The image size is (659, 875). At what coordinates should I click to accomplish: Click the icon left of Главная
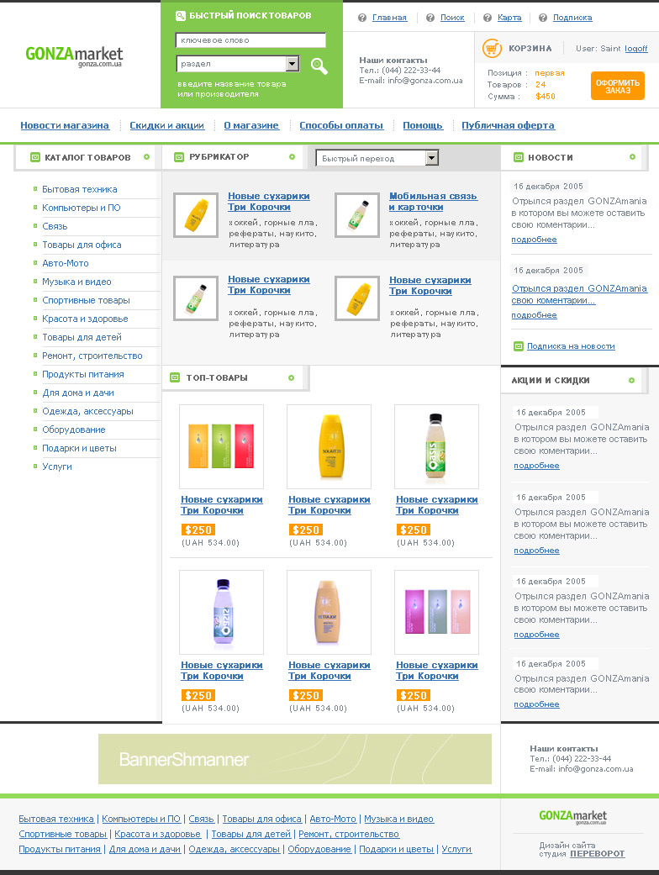(362, 18)
